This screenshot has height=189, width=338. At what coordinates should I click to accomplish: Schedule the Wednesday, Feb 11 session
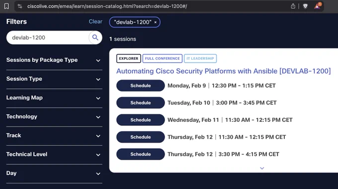click(141, 120)
